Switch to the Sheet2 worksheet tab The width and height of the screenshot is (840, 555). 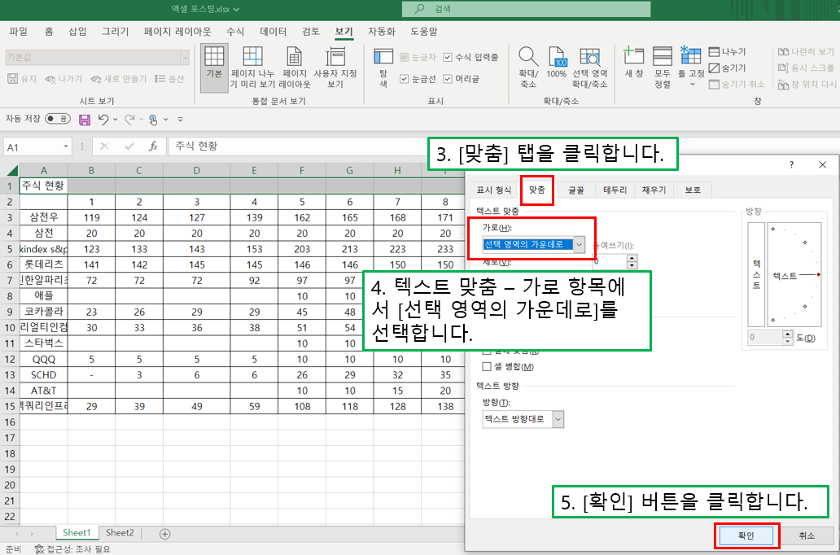click(x=120, y=532)
